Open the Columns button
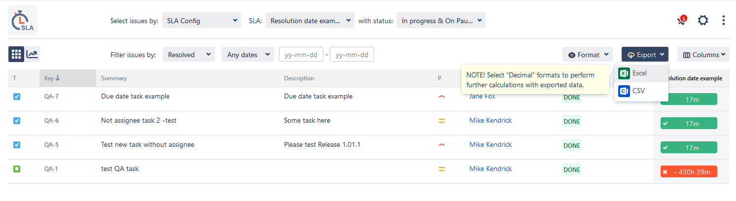Screen dimensions: 736x201 (x=703, y=55)
